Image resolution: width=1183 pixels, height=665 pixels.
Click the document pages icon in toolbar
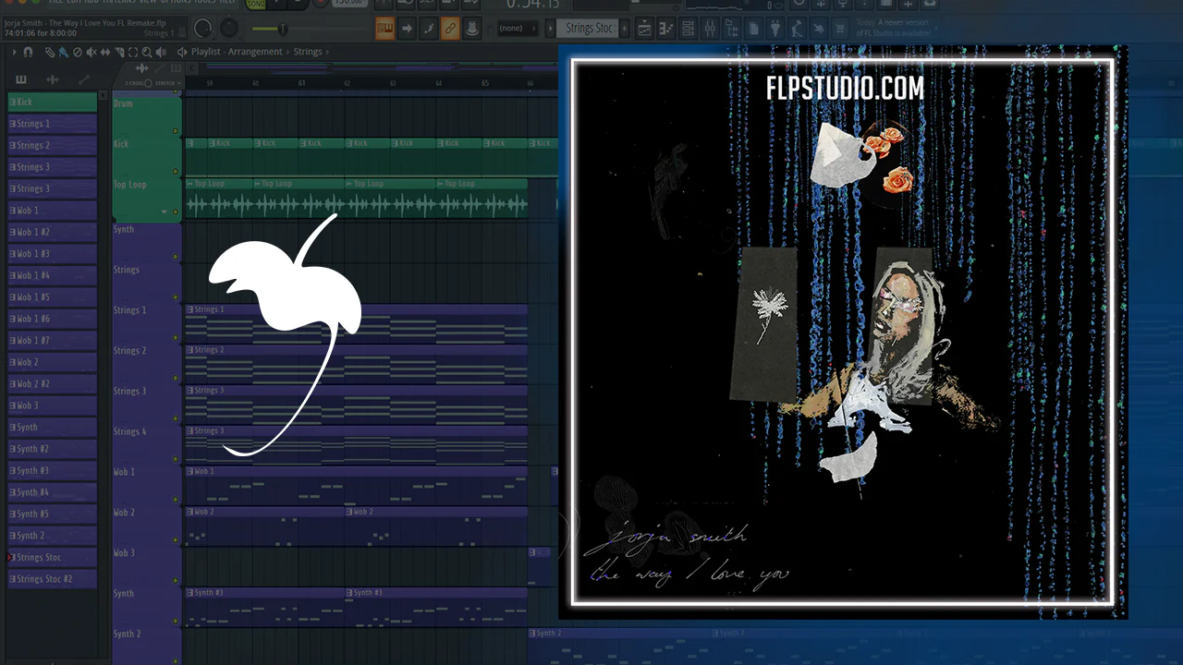pyautogui.click(x=754, y=29)
